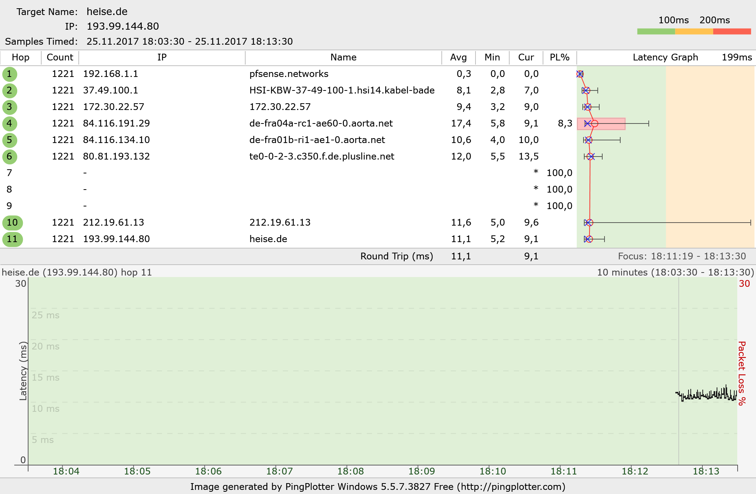This screenshot has width=756, height=494.
Task: Click latency marker on hop 10 graph row
Action: coord(589,223)
